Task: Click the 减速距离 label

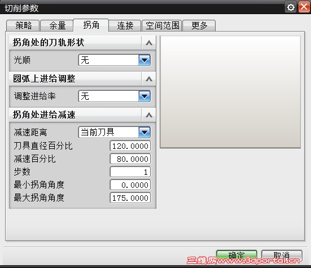Action: click(30, 133)
